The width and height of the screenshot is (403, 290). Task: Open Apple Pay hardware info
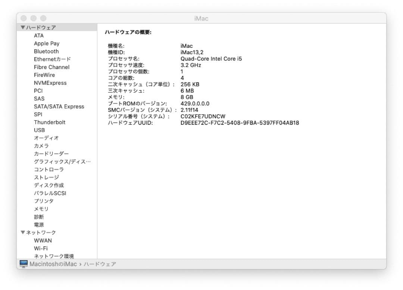click(47, 43)
